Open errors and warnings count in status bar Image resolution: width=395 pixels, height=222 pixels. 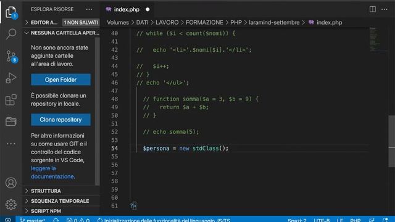click(78, 220)
